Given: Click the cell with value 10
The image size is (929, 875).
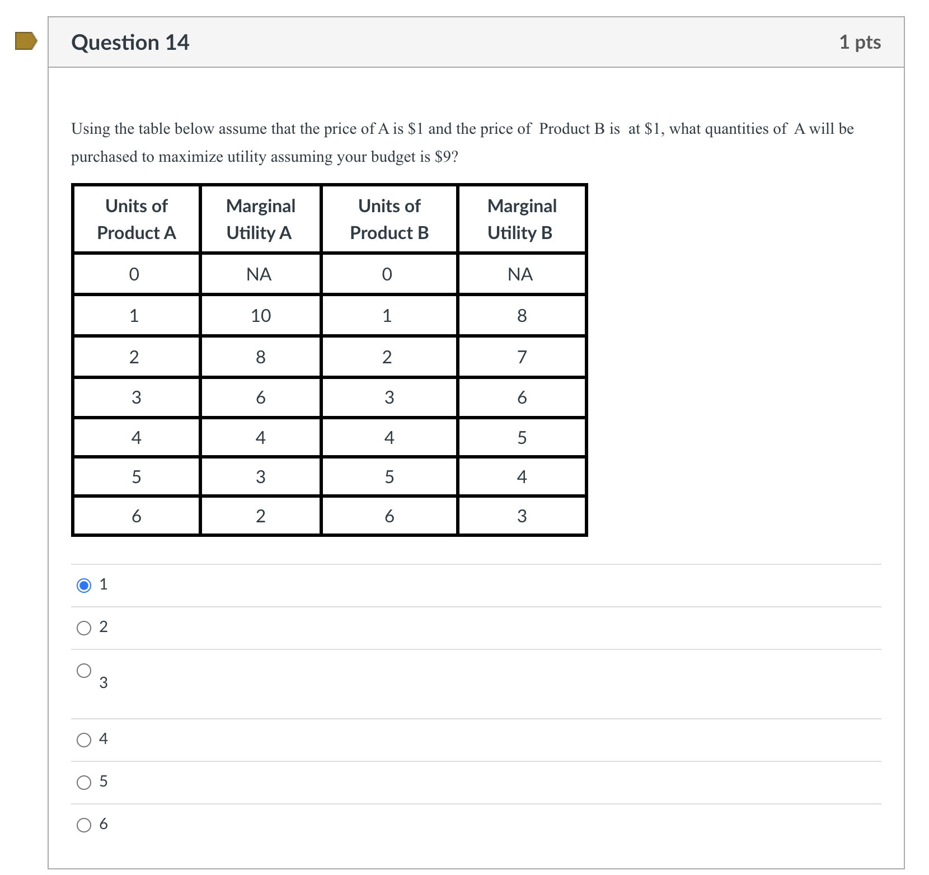Looking at the screenshot, I should pos(260,315).
